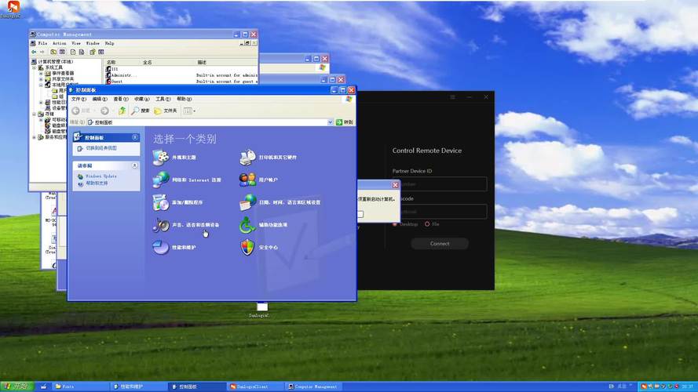Expand Services and Applications tree node

point(35,137)
